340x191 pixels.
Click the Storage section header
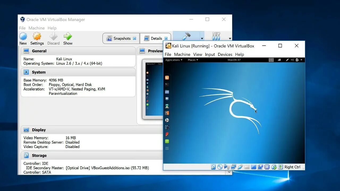tap(92, 155)
